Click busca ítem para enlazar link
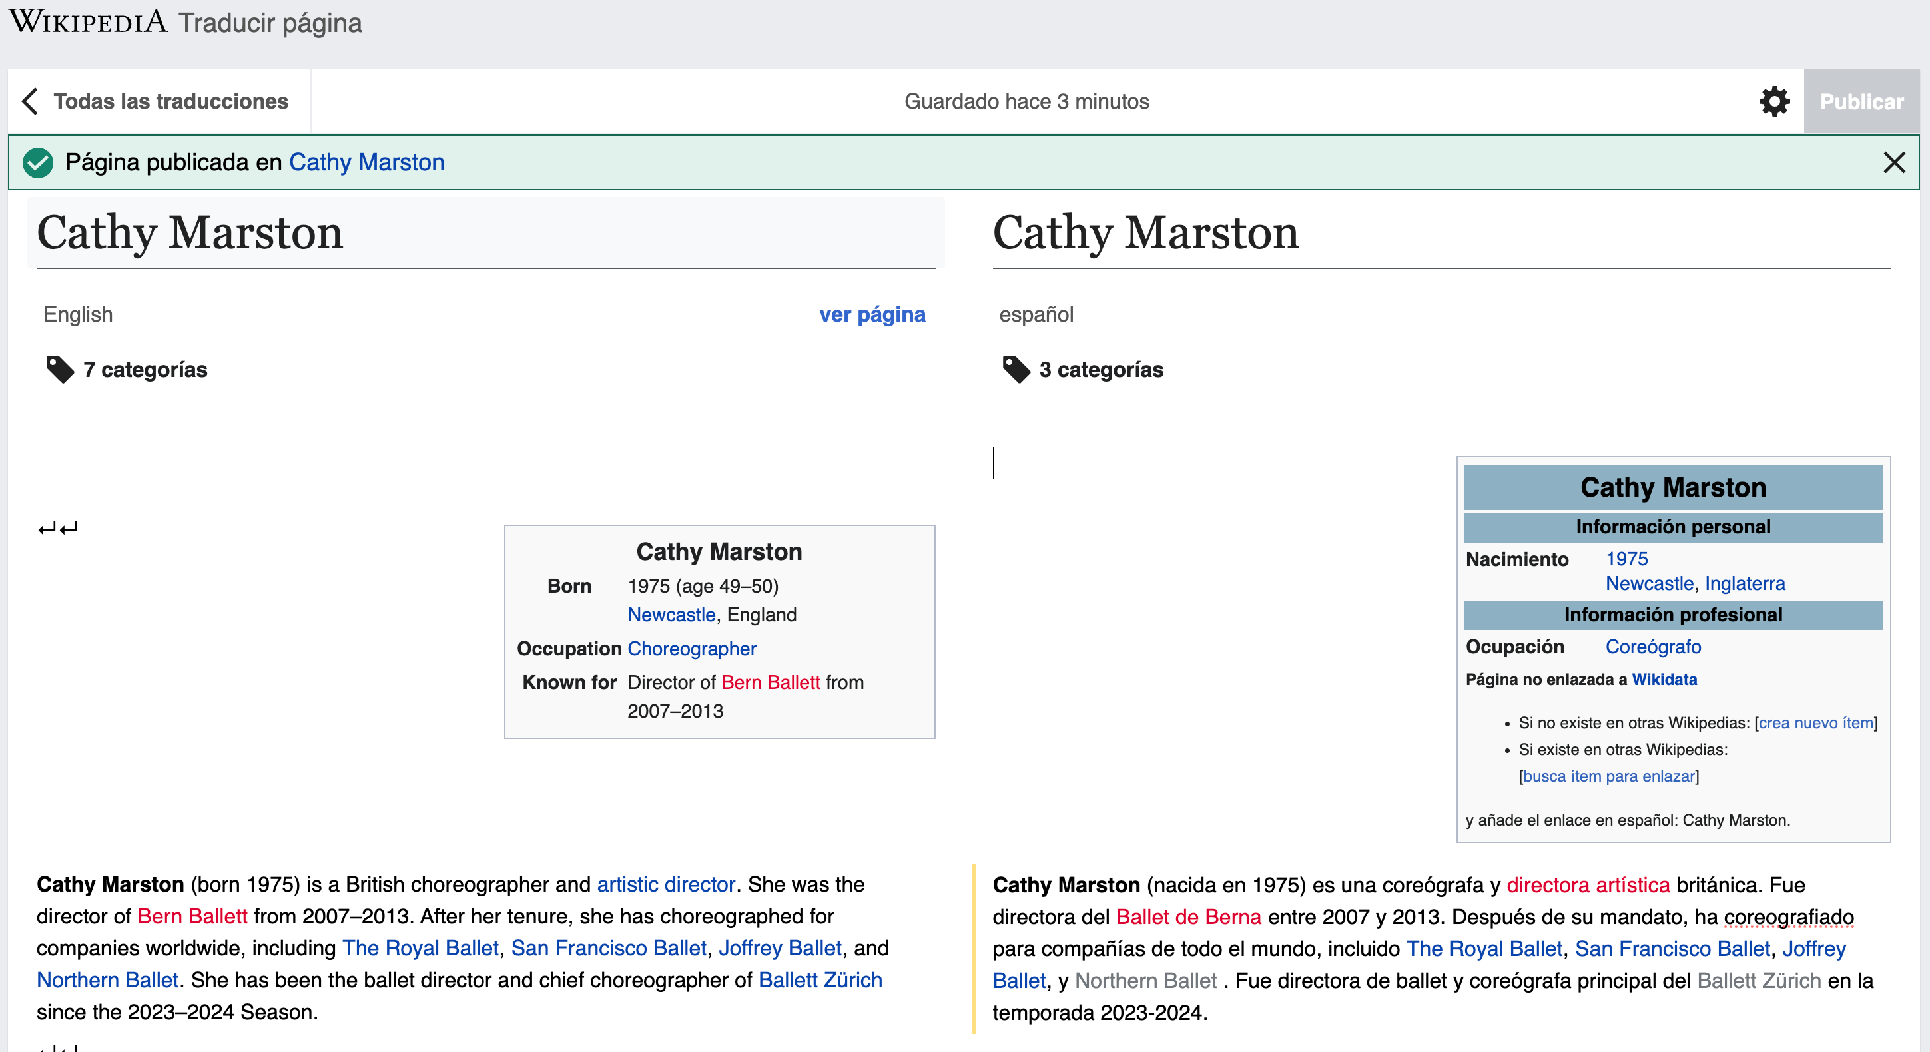1930x1052 pixels. tap(1608, 776)
